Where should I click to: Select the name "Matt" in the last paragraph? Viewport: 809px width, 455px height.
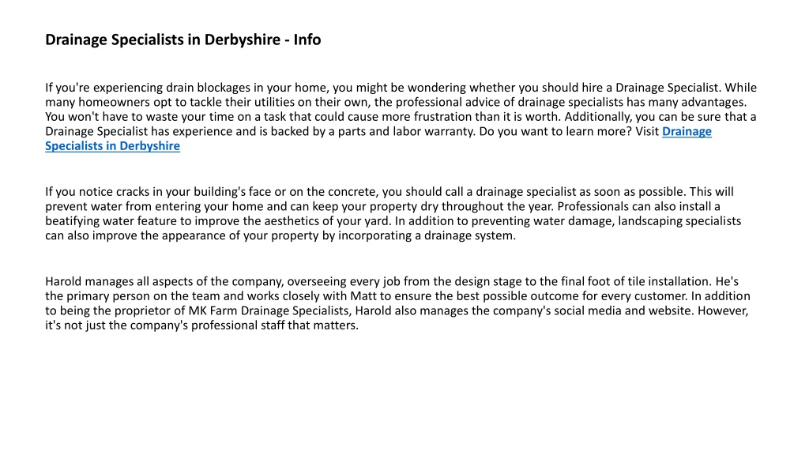pyautogui.click(x=363, y=296)
